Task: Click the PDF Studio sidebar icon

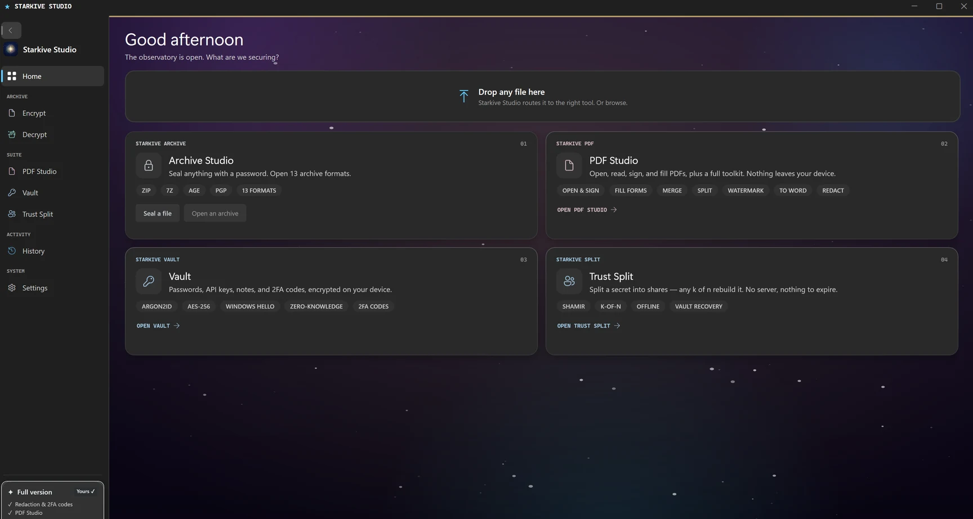Action: click(x=12, y=171)
